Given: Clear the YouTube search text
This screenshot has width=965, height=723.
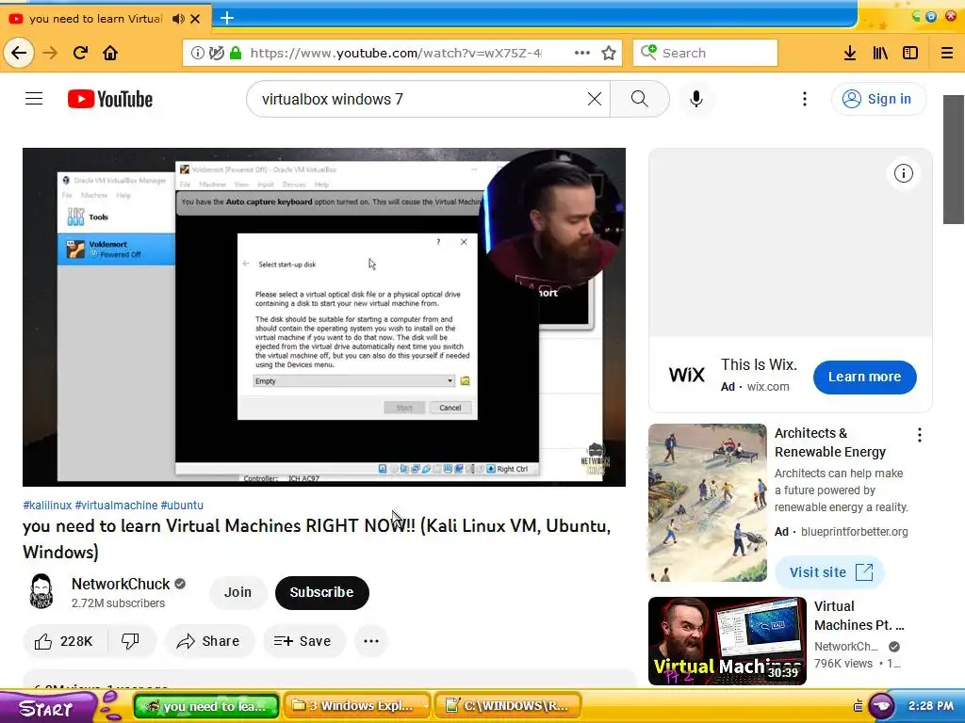Looking at the screenshot, I should [595, 99].
